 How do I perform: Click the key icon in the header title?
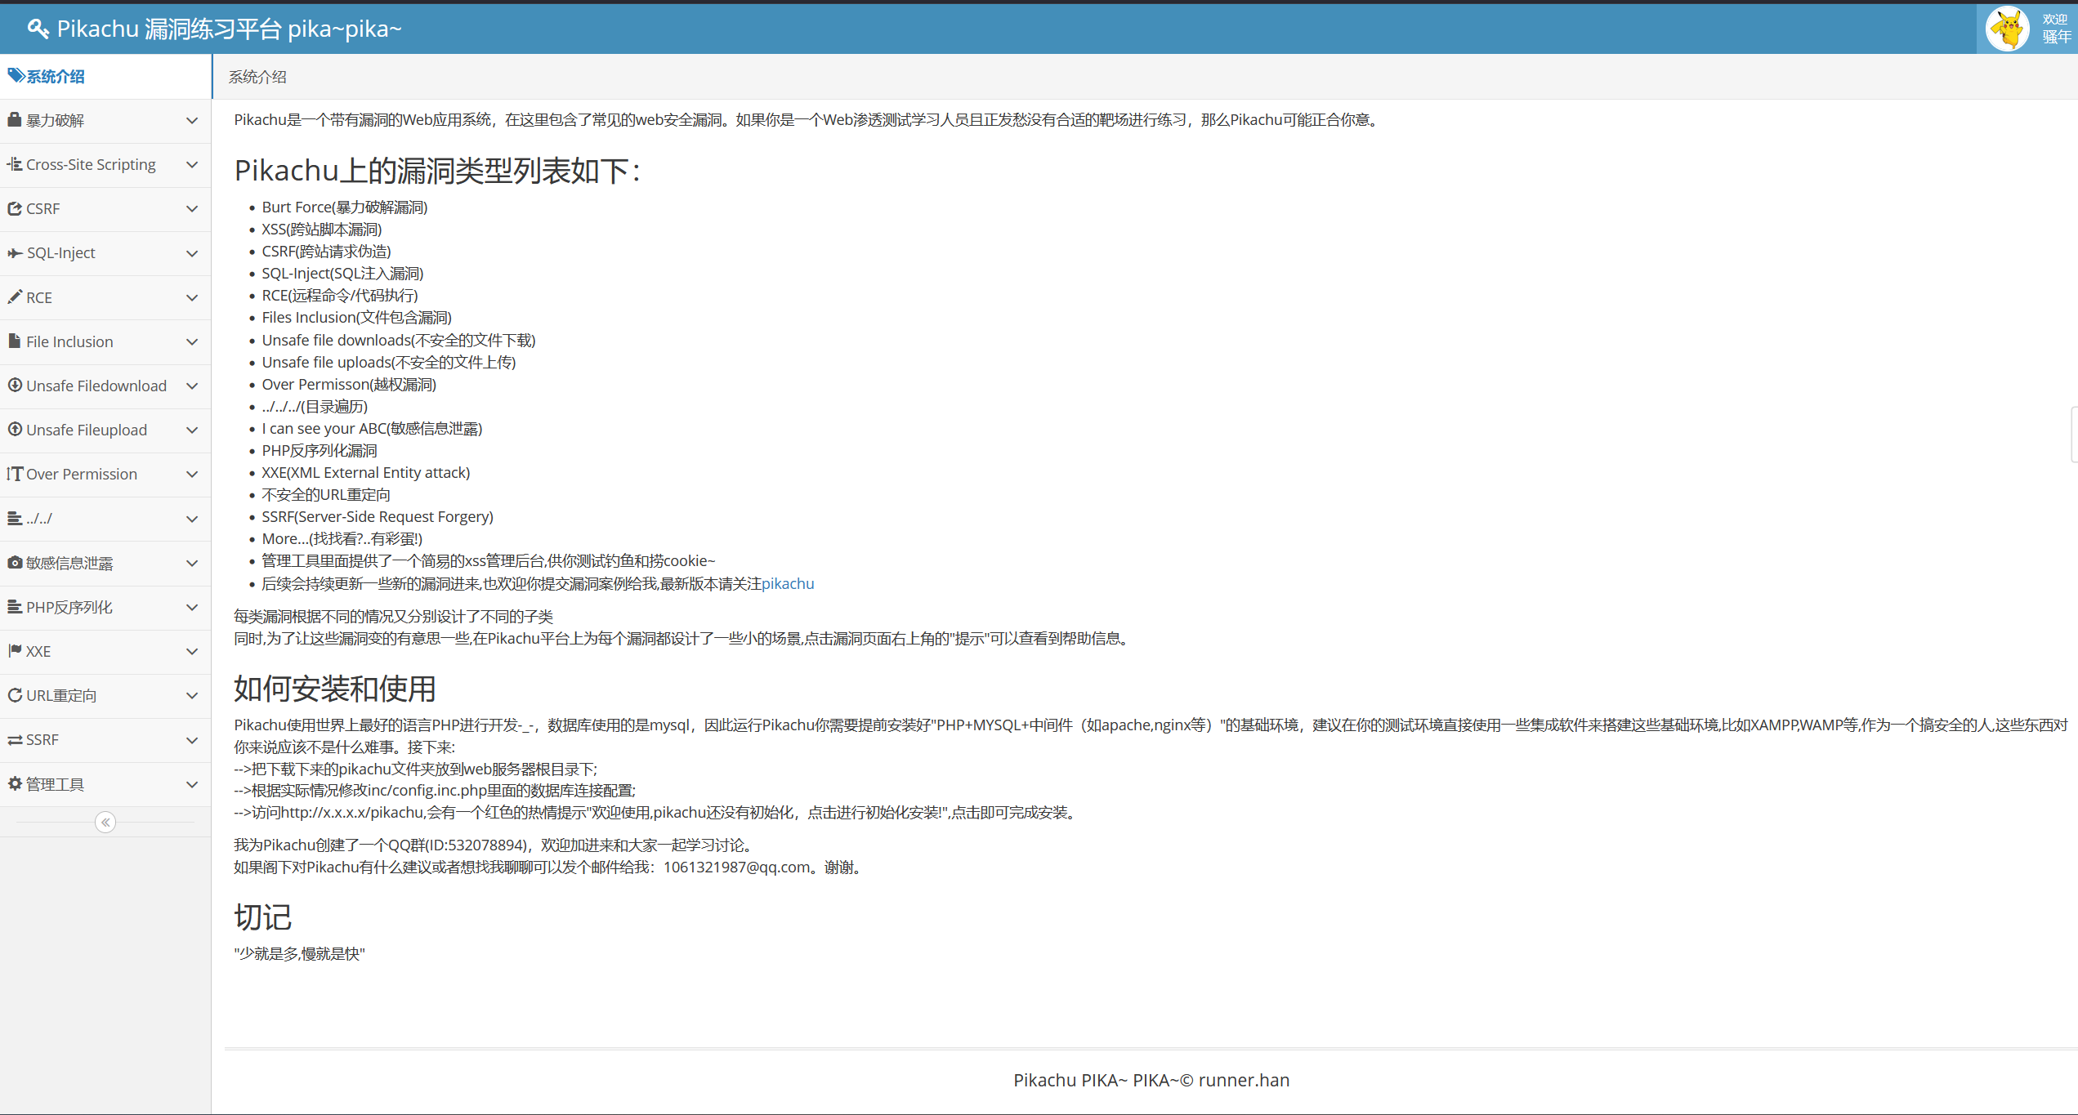click(x=38, y=29)
